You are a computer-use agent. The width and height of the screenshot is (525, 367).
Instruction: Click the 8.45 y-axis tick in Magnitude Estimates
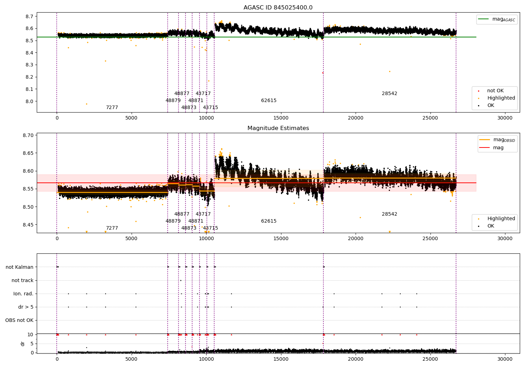[x=28, y=225]
